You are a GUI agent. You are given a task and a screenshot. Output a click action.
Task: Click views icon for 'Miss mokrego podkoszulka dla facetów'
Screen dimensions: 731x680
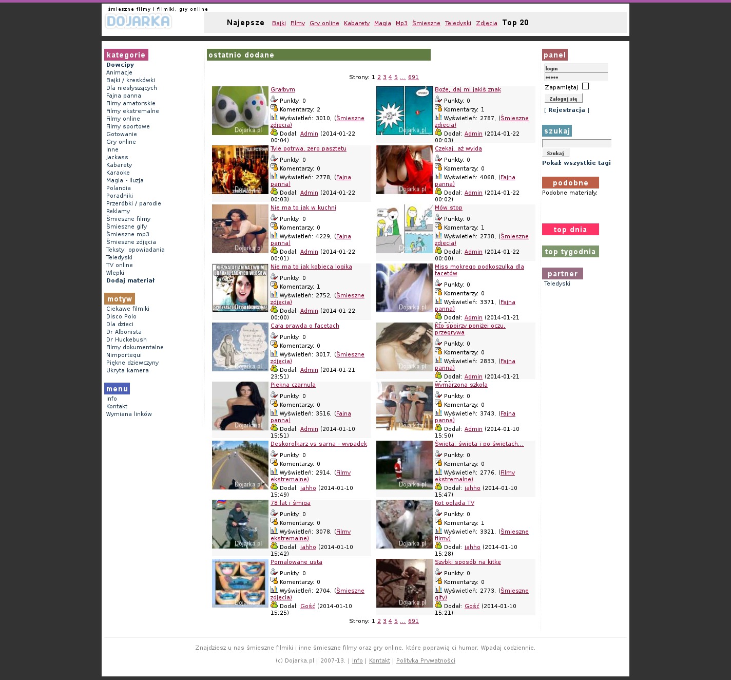click(x=438, y=301)
